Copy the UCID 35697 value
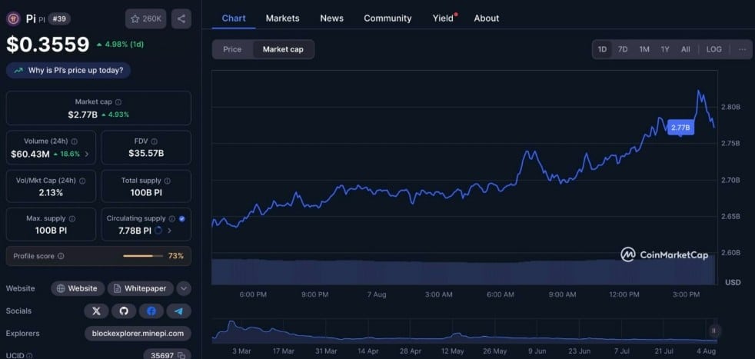Screen dimensions: 755x359 (181, 356)
